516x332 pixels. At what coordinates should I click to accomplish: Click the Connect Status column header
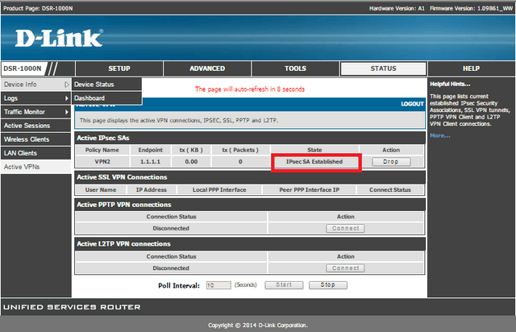390,190
